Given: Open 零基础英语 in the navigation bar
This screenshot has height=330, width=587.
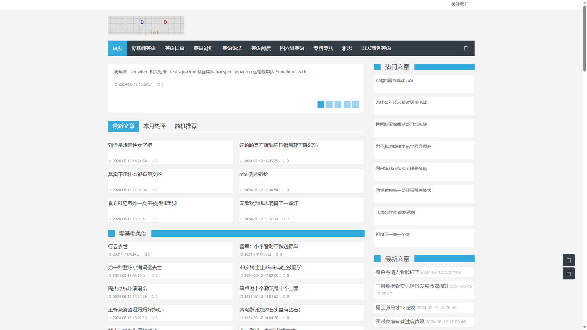Looking at the screenshot, I should [143, 48].
